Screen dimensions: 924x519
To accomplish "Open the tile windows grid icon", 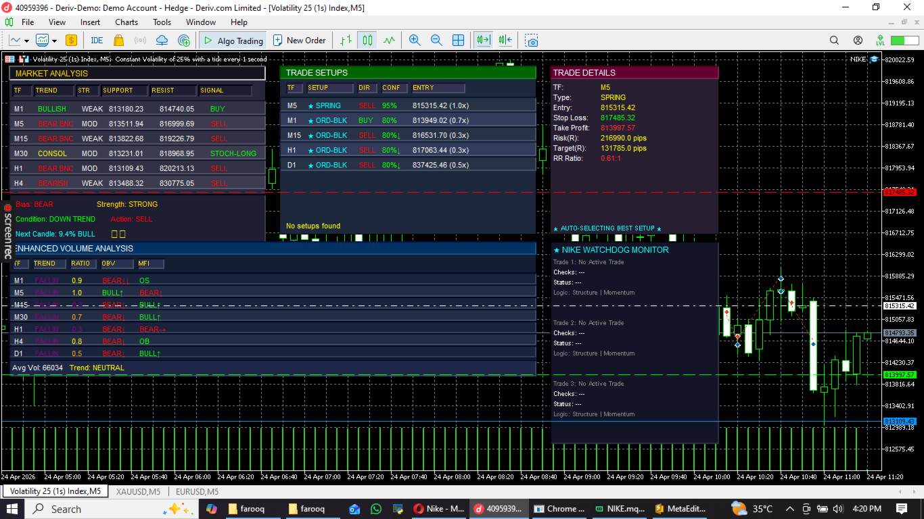I will 458,41.
